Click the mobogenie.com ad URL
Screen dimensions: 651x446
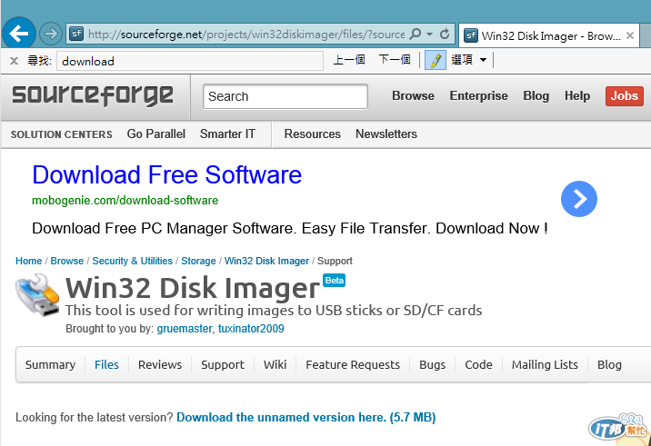coord(125,201)
